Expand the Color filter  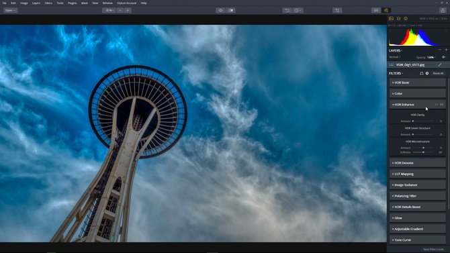pyautogui.click(x=418, y=93)
